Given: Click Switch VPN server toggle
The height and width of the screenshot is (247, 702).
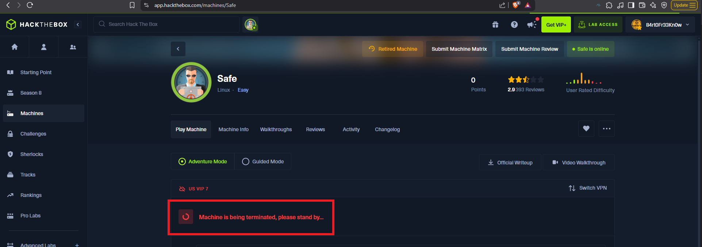Looking at the screenshot, I should [588, 188].
